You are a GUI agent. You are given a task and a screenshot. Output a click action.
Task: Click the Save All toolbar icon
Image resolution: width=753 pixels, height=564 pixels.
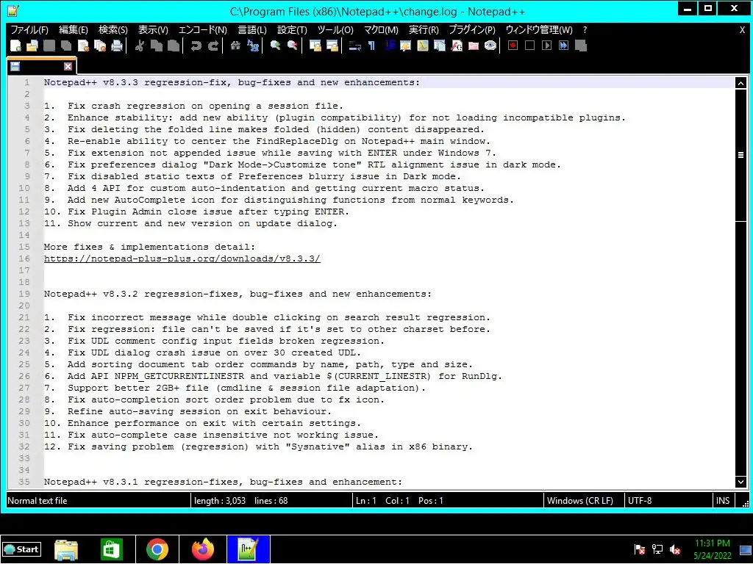pos(66,46)
